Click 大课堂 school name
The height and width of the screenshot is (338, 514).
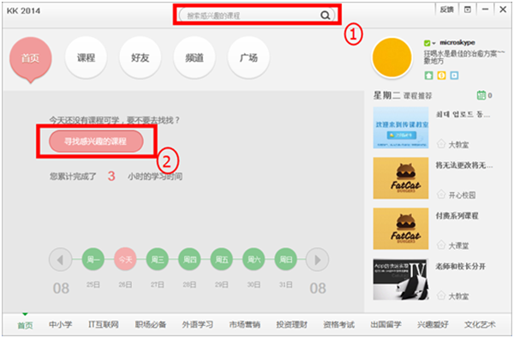click(458, 246)
